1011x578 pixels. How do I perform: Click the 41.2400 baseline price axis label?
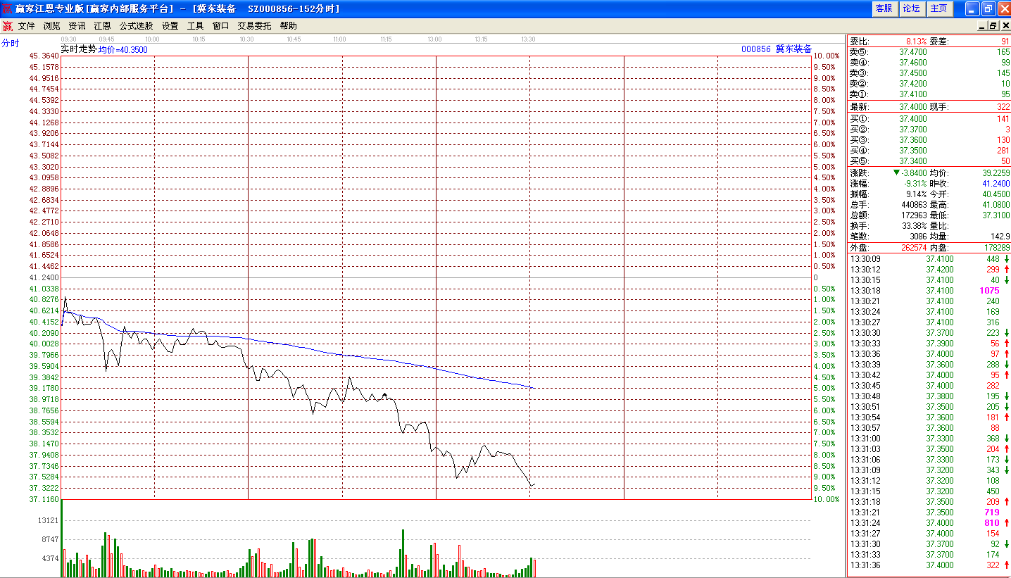[x=44, y=277]
